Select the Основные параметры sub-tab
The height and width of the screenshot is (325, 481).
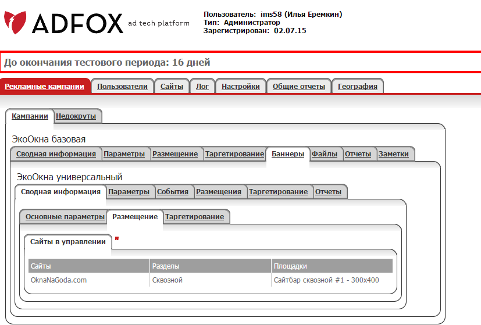click(x=65, y=217)
